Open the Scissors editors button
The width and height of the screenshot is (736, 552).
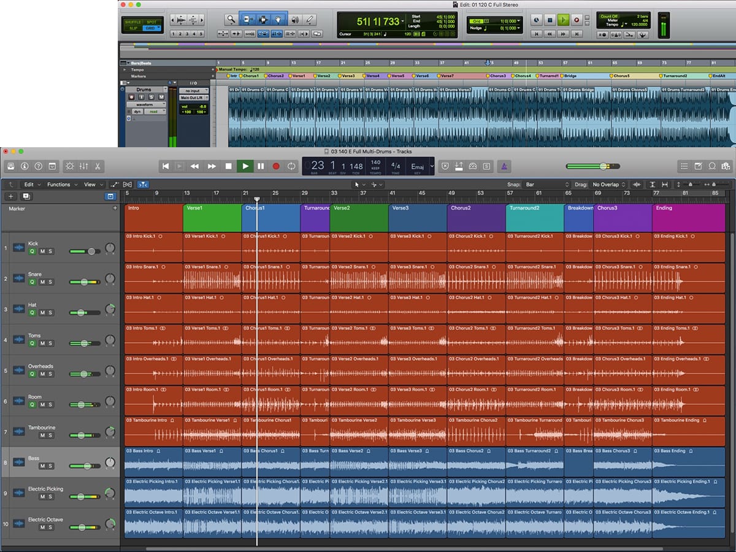[x=98, y=166]
